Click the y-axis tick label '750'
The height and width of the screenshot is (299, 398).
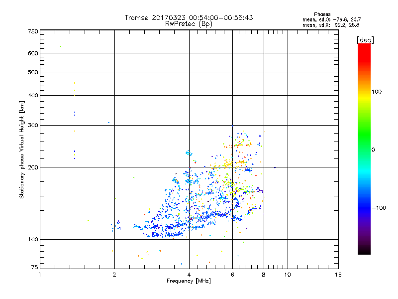click(x=33, y=31)
